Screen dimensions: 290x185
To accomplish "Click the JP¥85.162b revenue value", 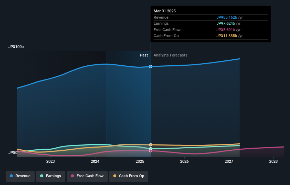I will (227, 17).
